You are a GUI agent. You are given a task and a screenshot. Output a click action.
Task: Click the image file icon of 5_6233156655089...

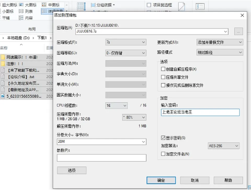coord(3,96)
